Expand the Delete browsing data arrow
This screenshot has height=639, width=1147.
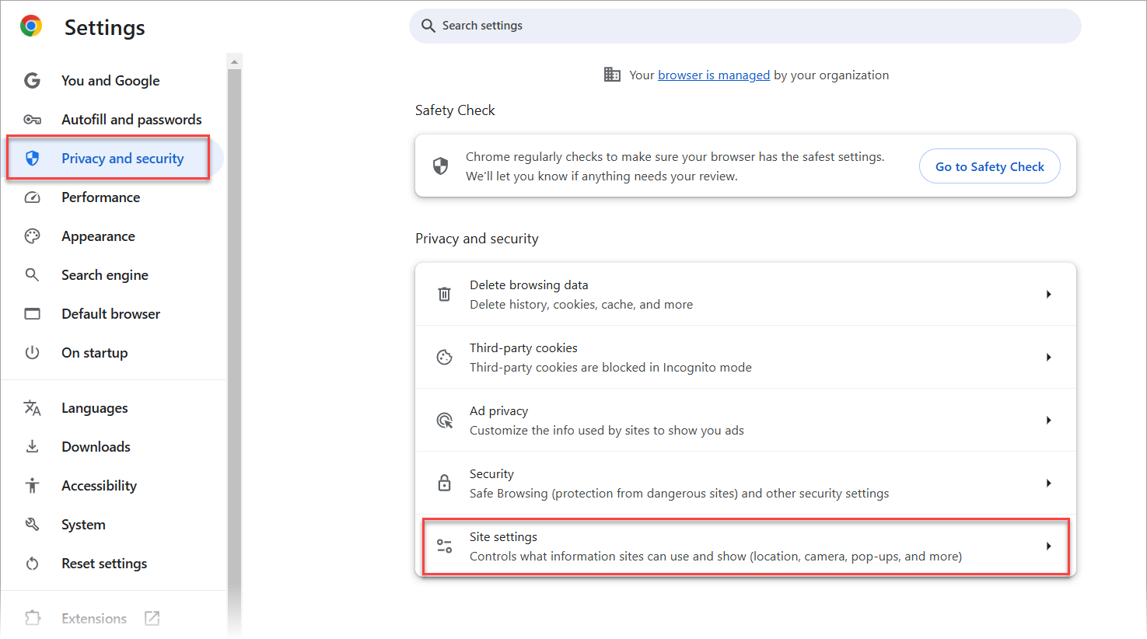pyautogui.click(x=1049, y=295)
